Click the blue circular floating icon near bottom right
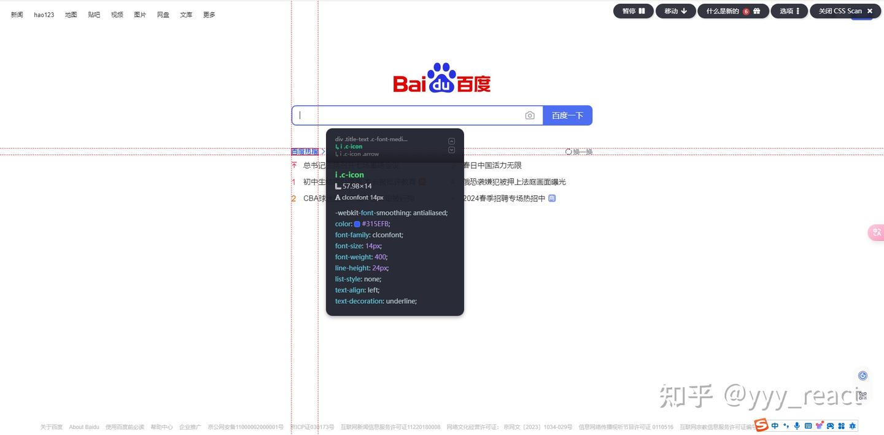This screenshot has height=435, width=884. pyautogui.click(x=862, y=375)
